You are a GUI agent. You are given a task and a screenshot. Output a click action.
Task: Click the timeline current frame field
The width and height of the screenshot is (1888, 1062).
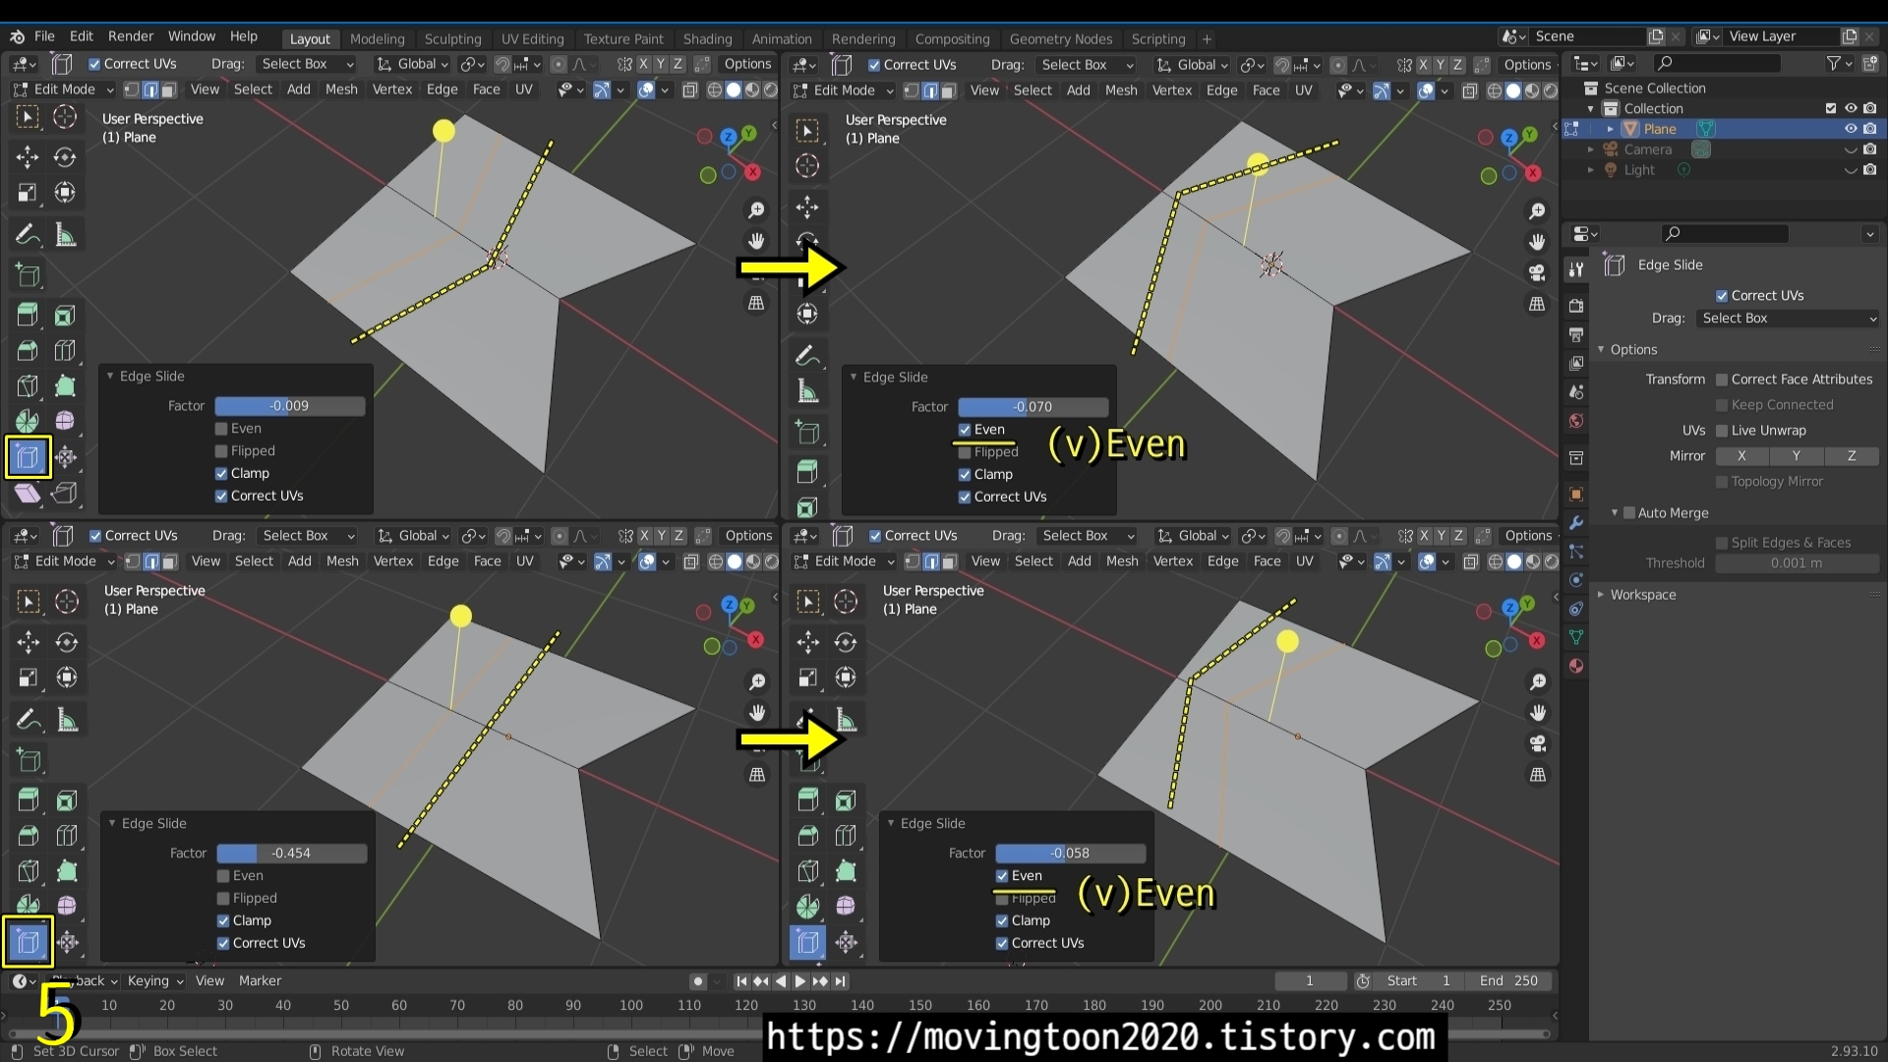pos(1311,981)
